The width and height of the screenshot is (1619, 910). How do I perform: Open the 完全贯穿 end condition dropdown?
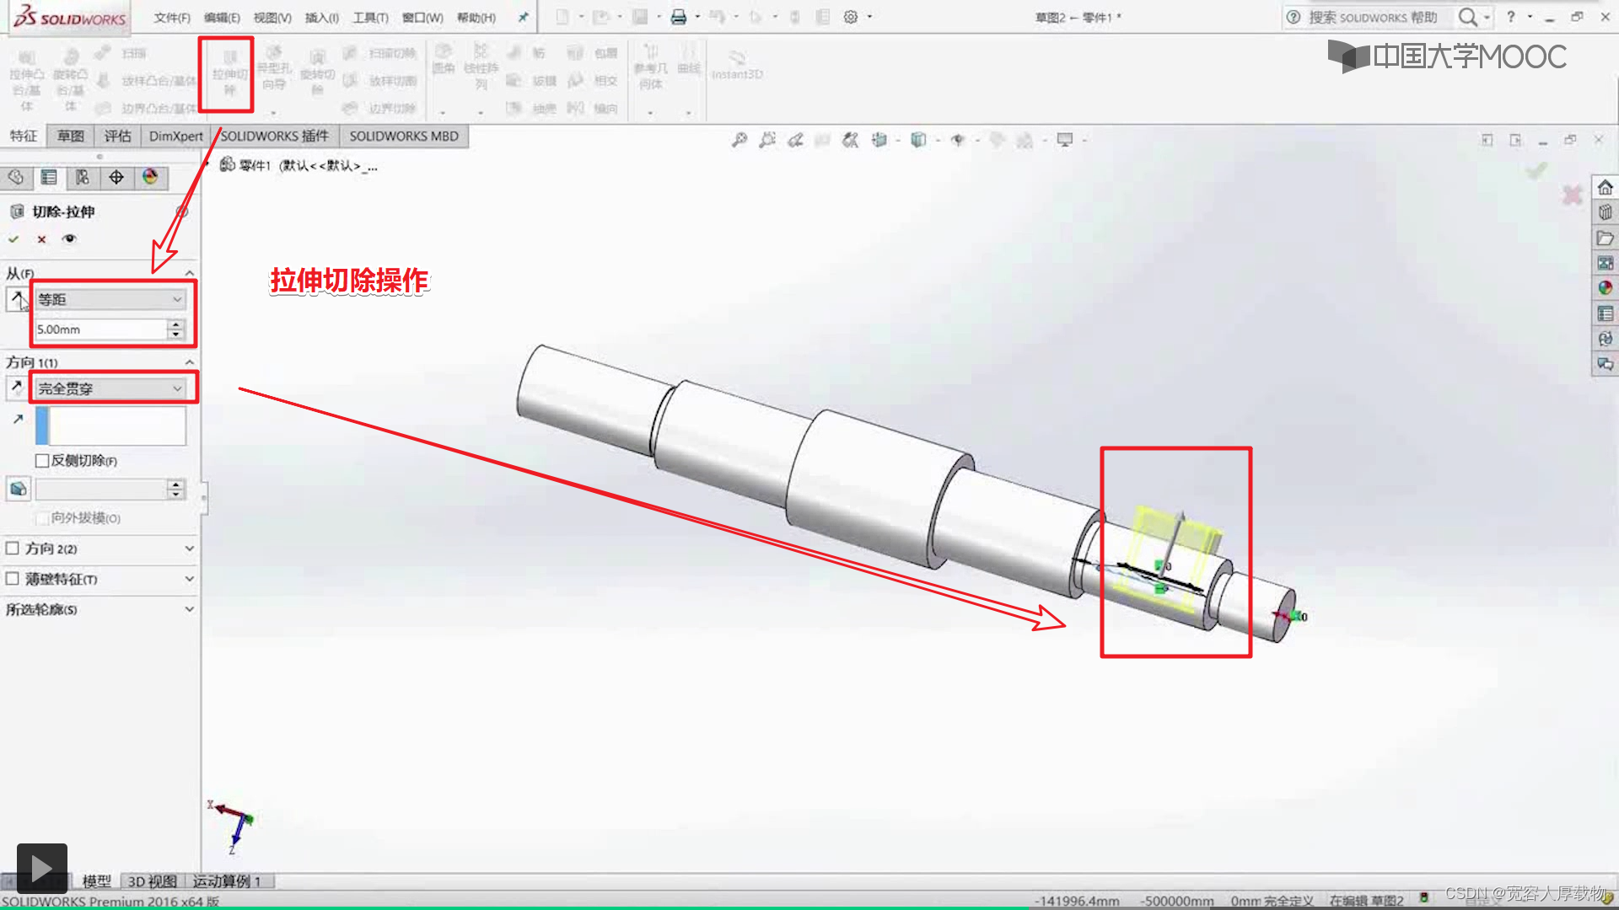point(110,388)
